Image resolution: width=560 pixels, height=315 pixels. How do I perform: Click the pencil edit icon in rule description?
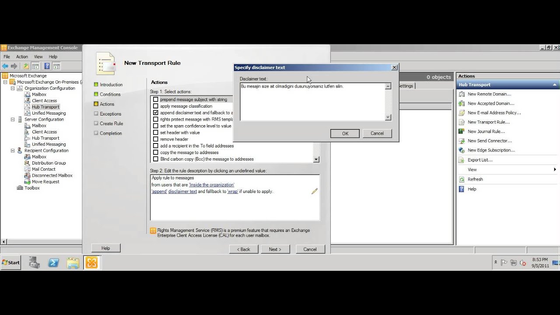tap(315, 191)
